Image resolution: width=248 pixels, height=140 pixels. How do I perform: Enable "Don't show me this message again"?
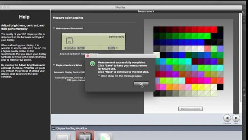[99, 76]
